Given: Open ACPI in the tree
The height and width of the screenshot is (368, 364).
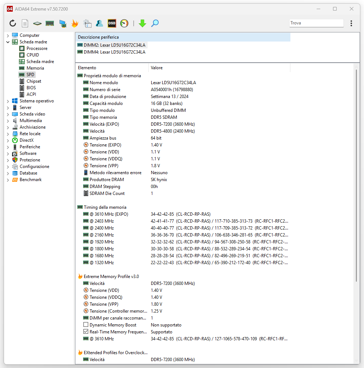Looking at the screenshot, I should pyautogui.click(x=31, y=94).
